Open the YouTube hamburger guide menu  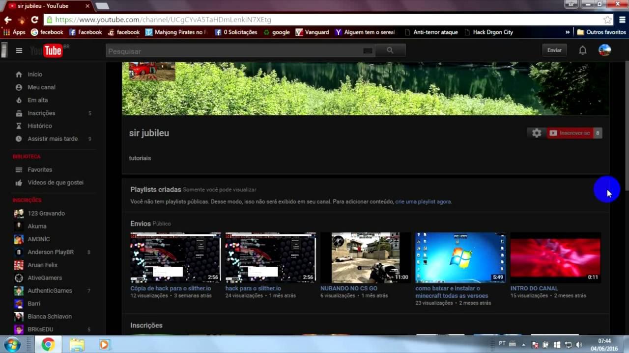point(19,50)
